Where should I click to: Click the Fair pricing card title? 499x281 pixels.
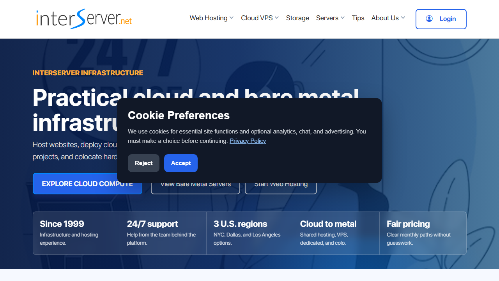[x=408, y=224]
